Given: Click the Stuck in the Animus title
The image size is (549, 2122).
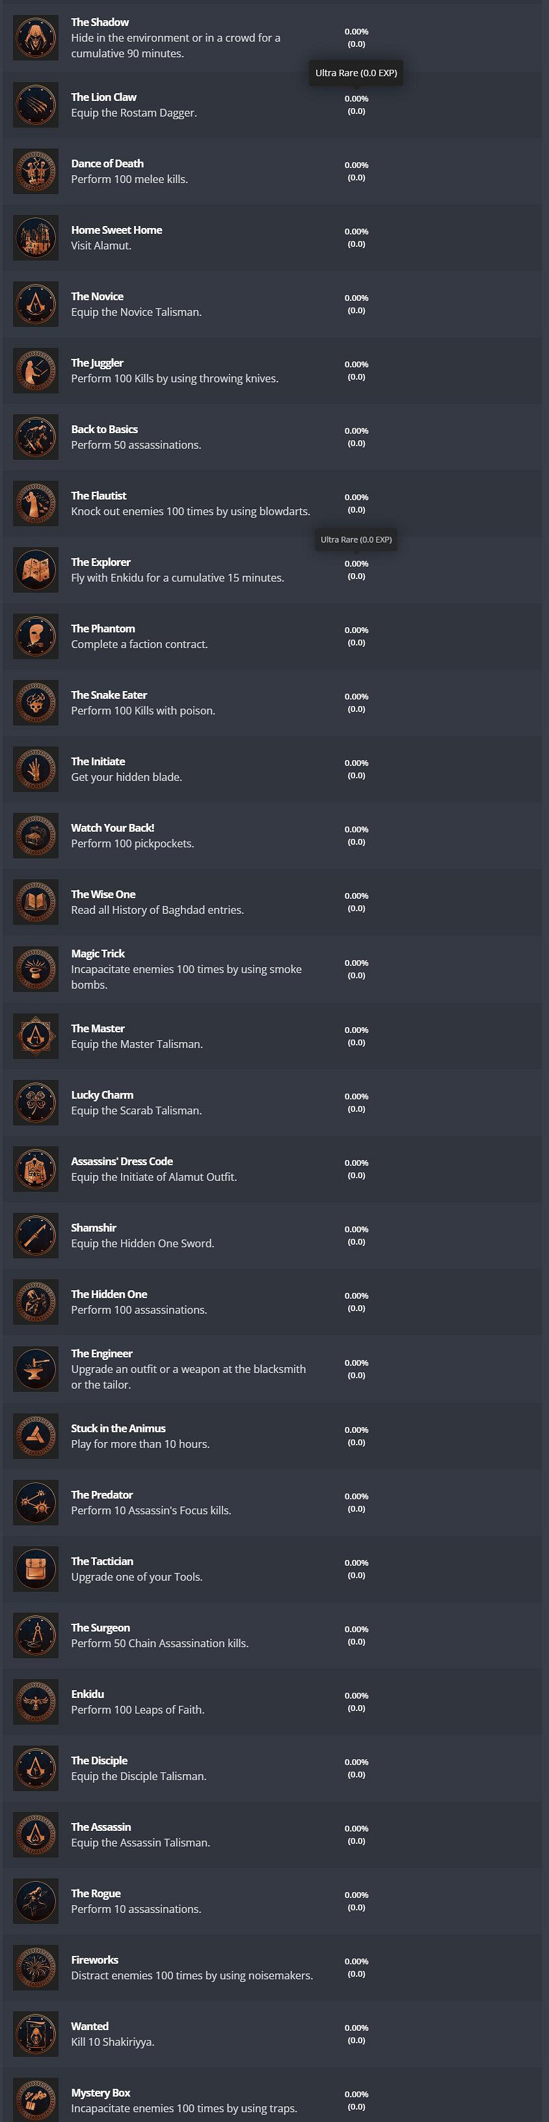Looking at the screenshot, I should click(x=118, y=1428).
